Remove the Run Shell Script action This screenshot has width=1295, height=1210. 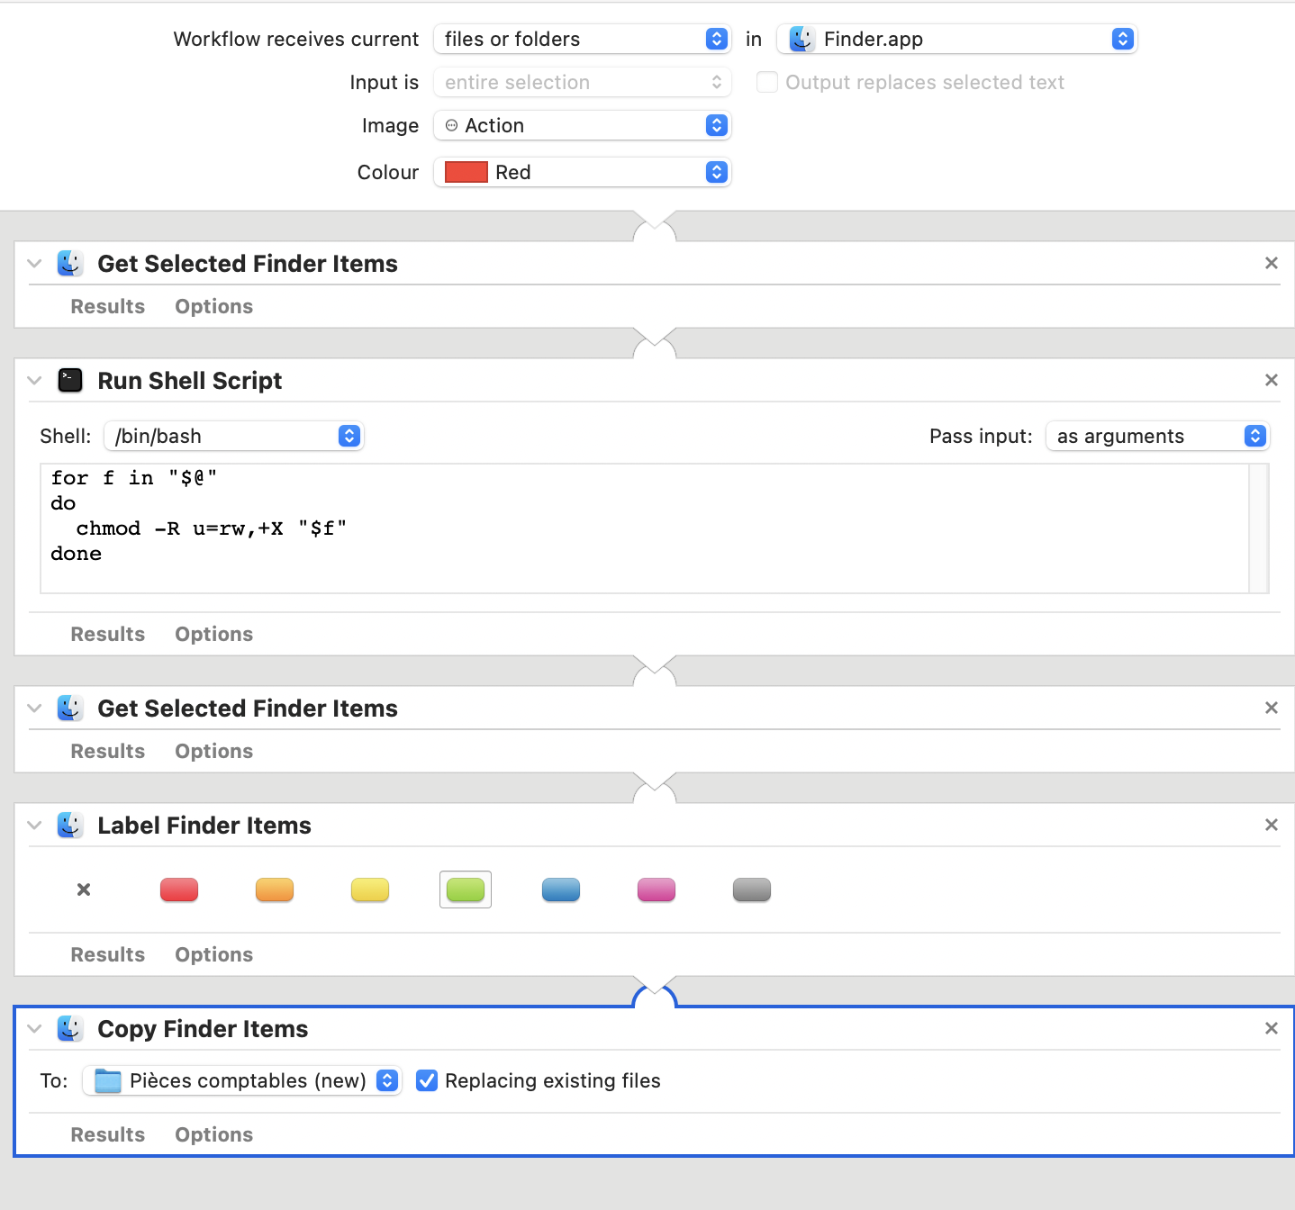click(1271, 380)
